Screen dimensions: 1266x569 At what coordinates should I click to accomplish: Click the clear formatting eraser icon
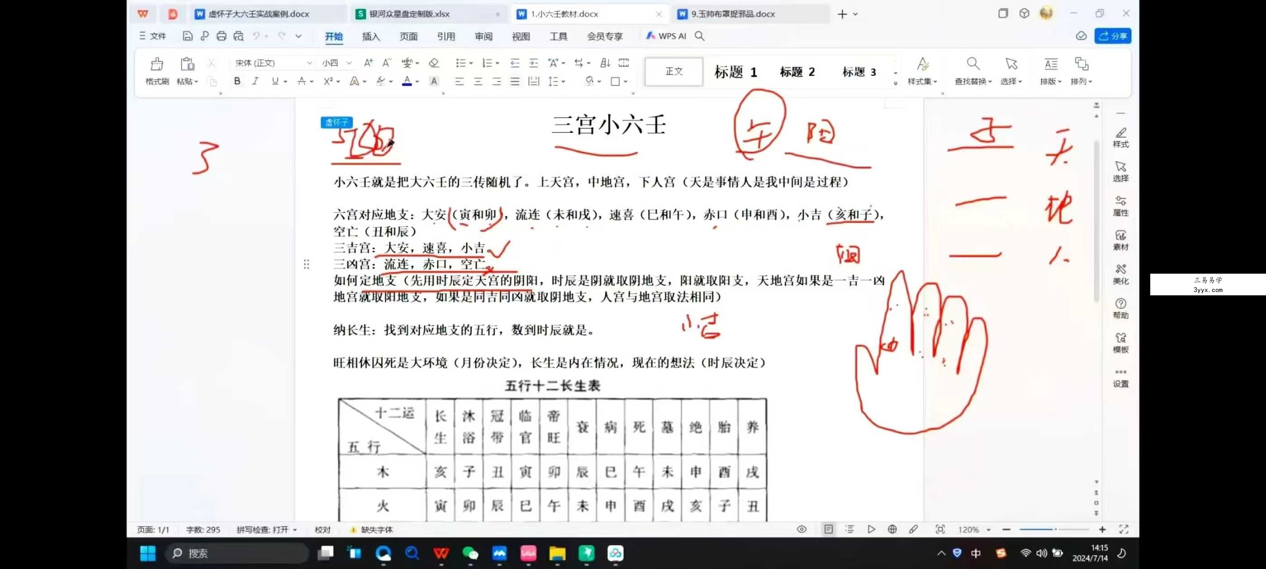(x=434, y=63)
